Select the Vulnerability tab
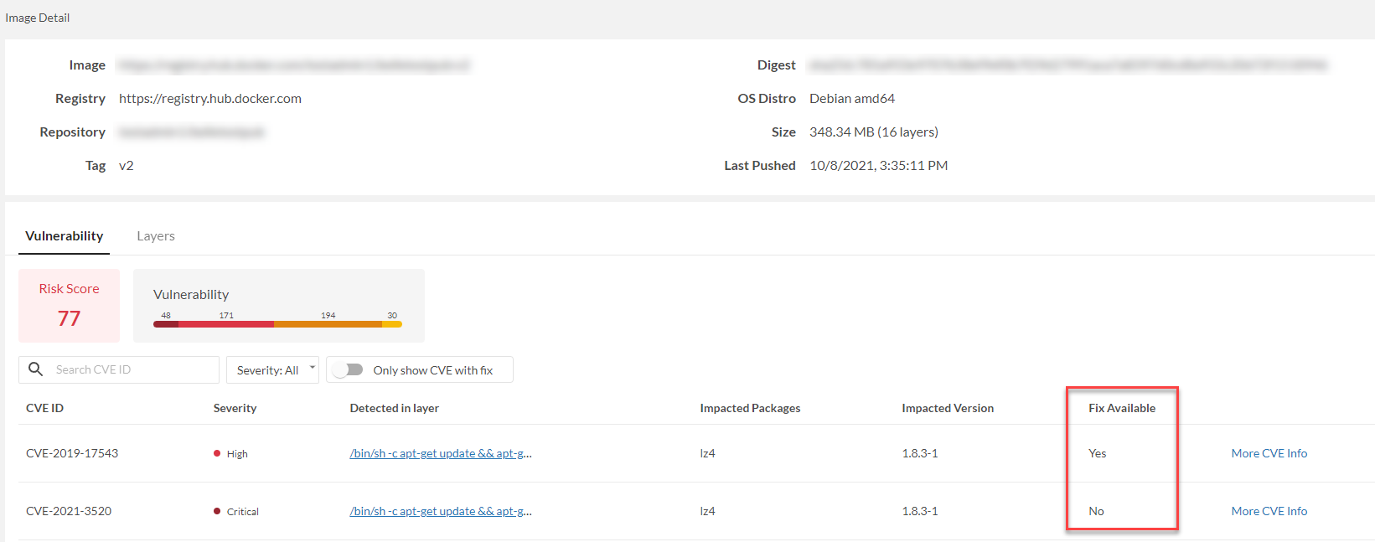The image size is (1375, 542). click(65, 236)
